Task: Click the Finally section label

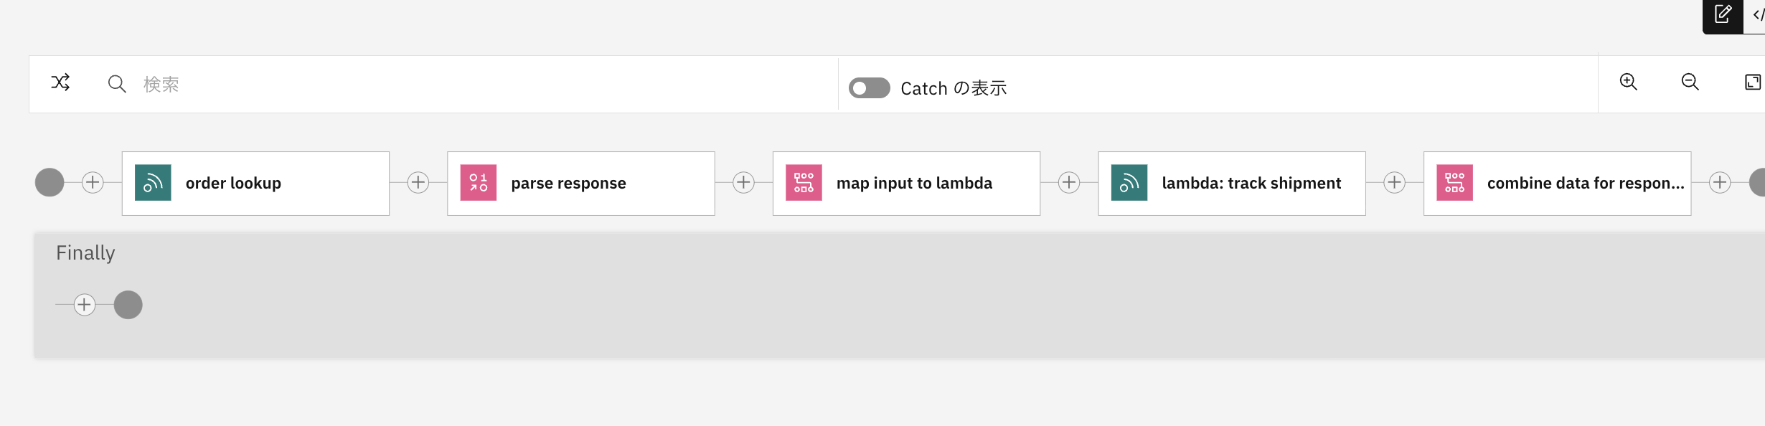Action: [85, 253]
